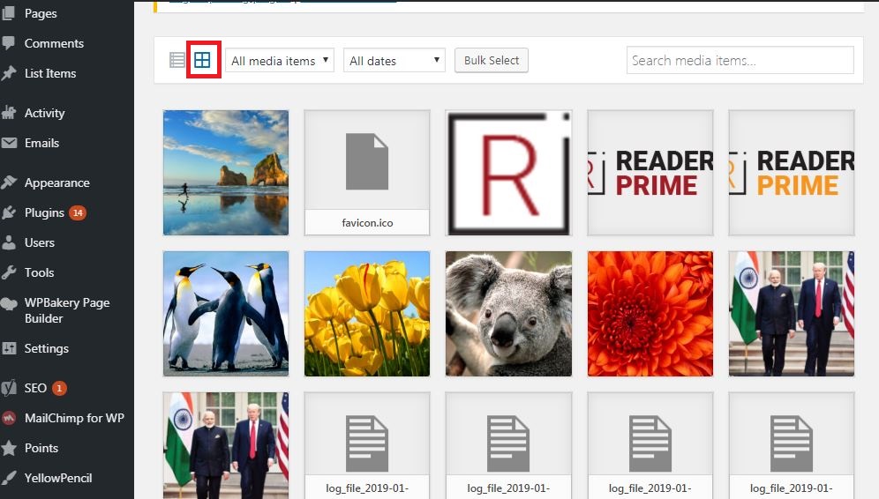Go to Points menu label

pyautogui.click(x=41, y=448)
